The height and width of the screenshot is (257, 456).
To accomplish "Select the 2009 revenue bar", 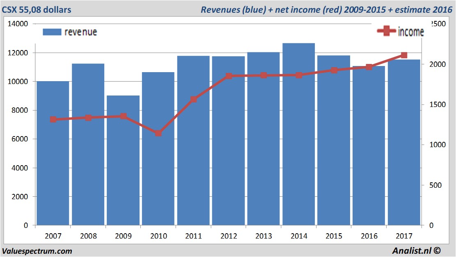I will click(123, 160).
